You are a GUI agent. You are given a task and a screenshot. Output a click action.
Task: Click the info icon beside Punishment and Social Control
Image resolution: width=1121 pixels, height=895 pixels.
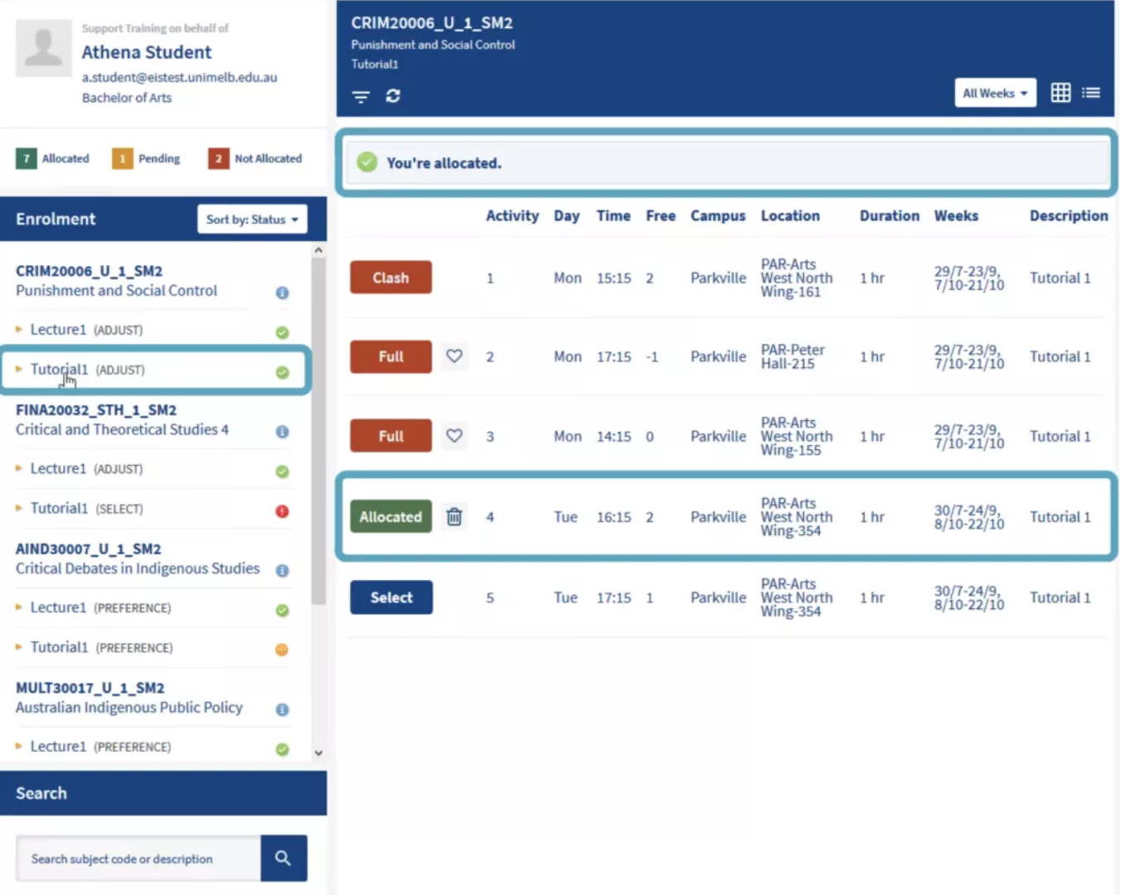pyautogui.click(x=282, y=293)
